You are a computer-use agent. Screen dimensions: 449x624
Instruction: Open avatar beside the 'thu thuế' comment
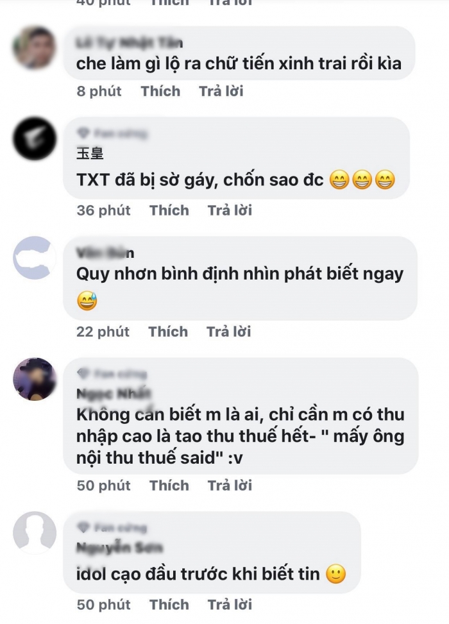pos(35,379)
